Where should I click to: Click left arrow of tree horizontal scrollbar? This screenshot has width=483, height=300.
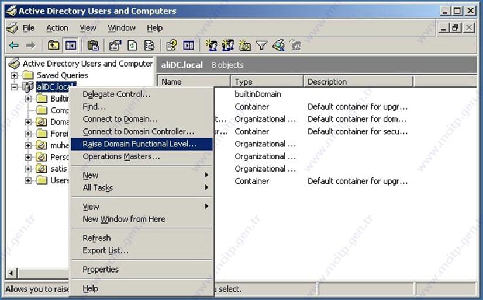(12, 273)
